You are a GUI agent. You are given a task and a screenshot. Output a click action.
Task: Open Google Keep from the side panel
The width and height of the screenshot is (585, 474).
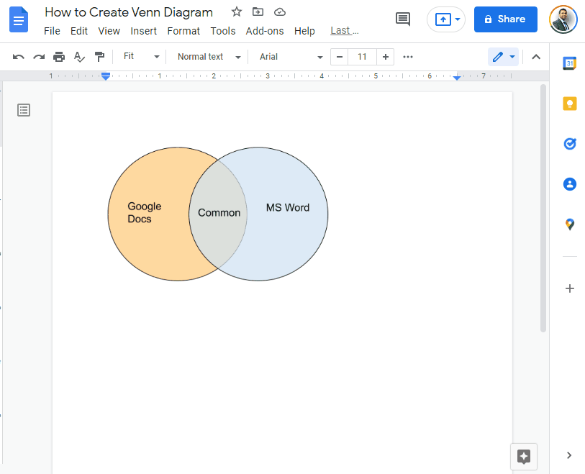(570, 104)
